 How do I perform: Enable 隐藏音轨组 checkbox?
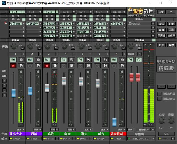click(159, 93)
